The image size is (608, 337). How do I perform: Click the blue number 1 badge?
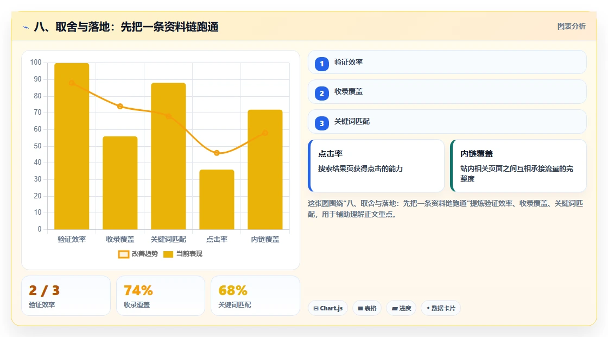(x=322, y=64)
